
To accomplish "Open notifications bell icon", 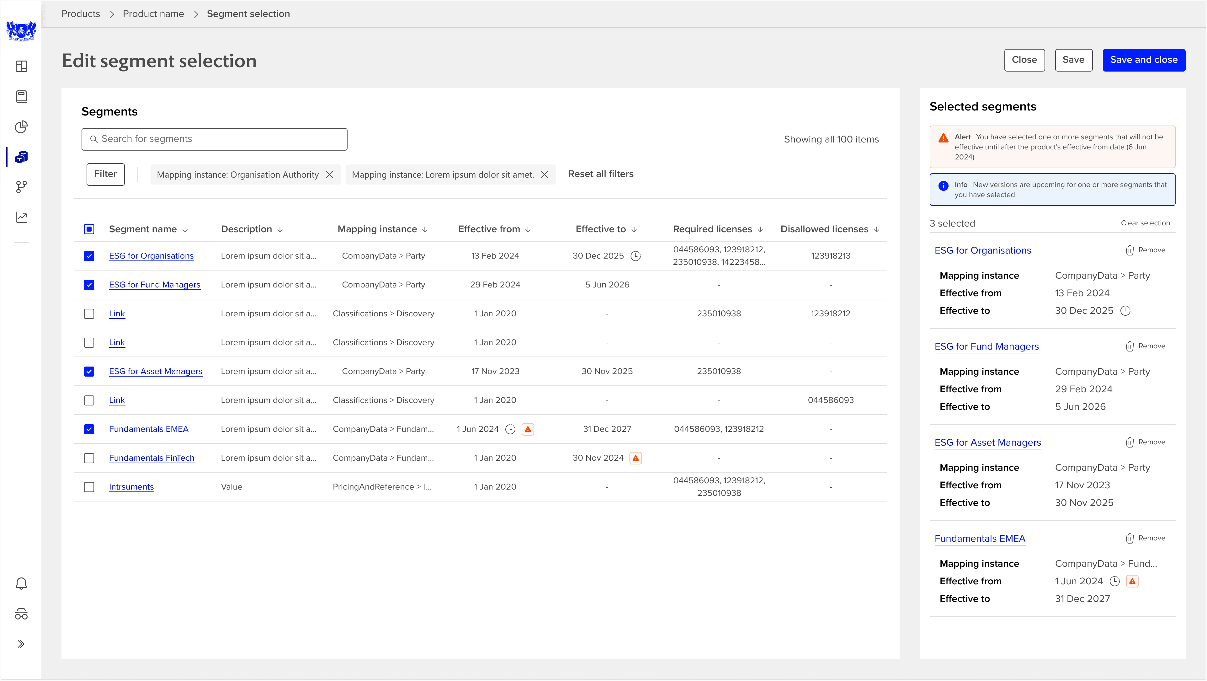I will (22, 583).
